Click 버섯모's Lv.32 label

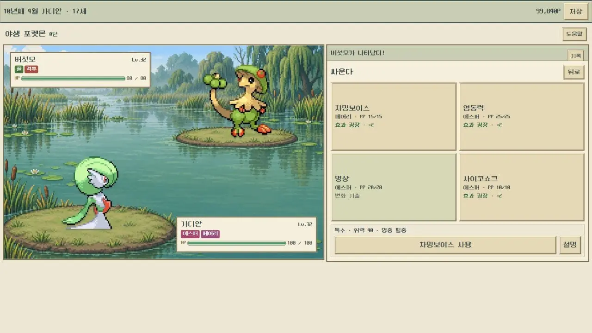[x=139, y=60]
